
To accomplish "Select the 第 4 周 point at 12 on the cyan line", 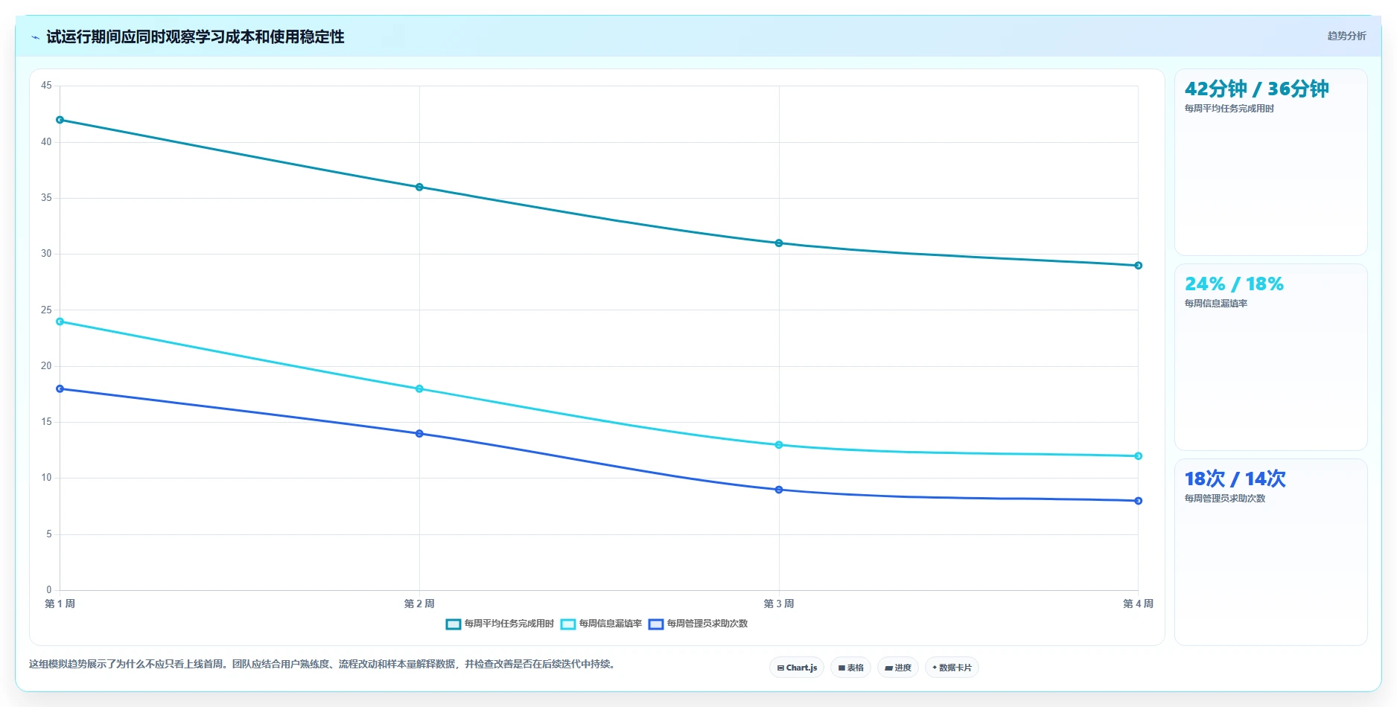I will coord(1138,456).
